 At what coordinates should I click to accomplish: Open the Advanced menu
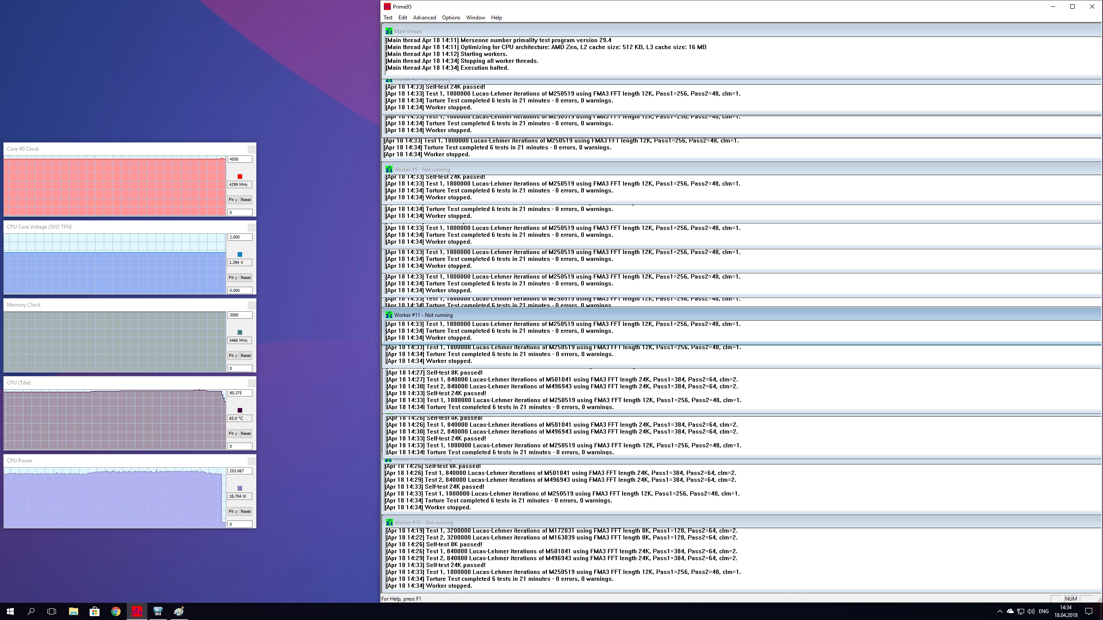pos(424,18)
